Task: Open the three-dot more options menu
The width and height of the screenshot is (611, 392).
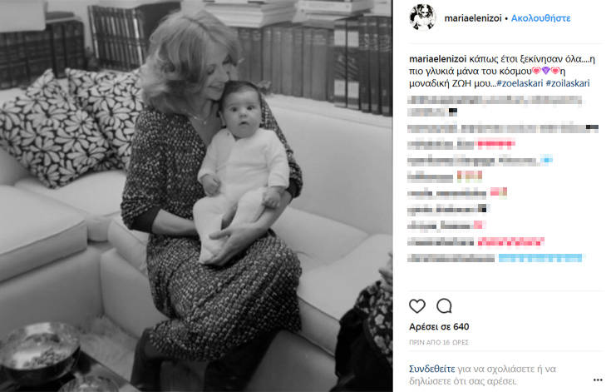Action: pyautogui.click(x=598, y=380)
